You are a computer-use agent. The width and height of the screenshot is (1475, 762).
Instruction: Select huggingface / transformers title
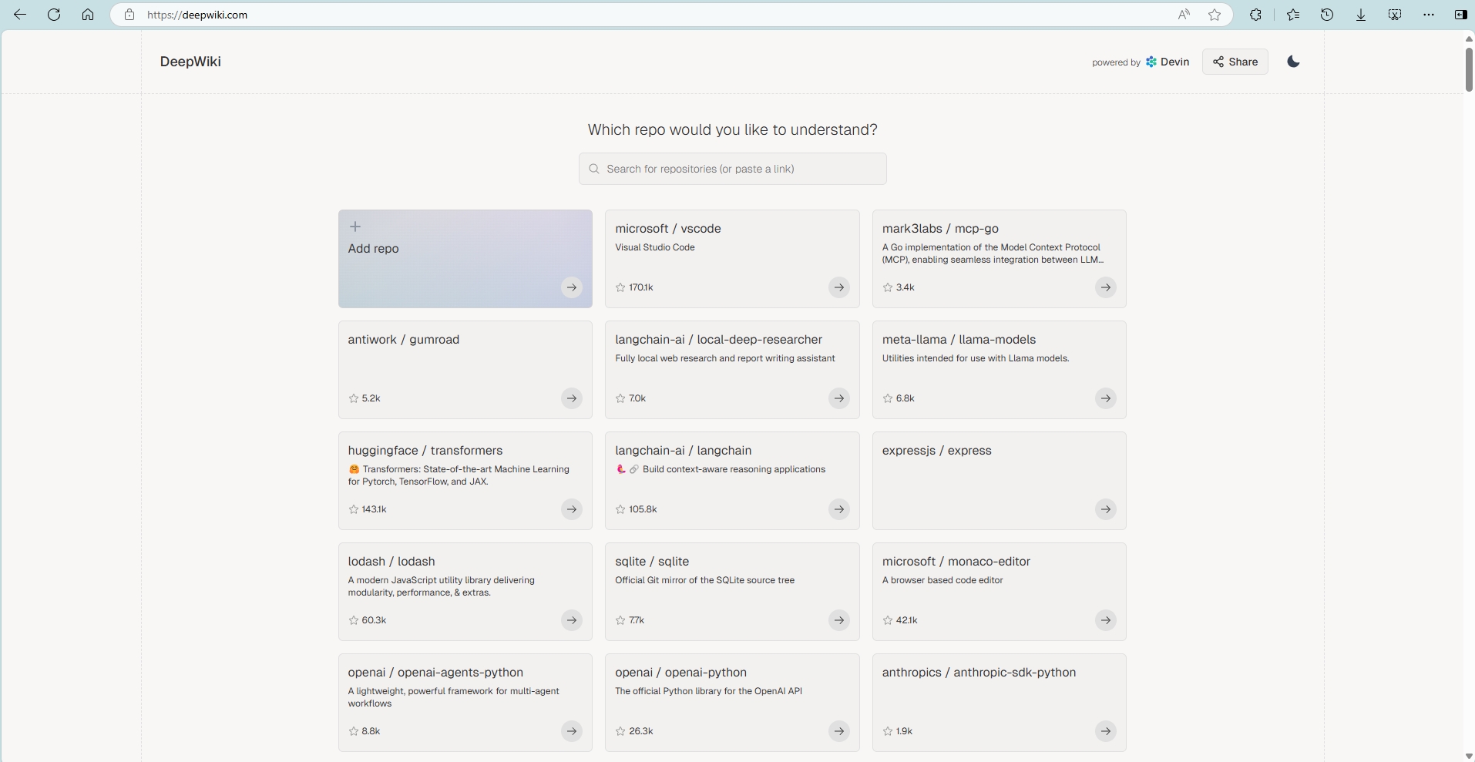coord(425,451)
